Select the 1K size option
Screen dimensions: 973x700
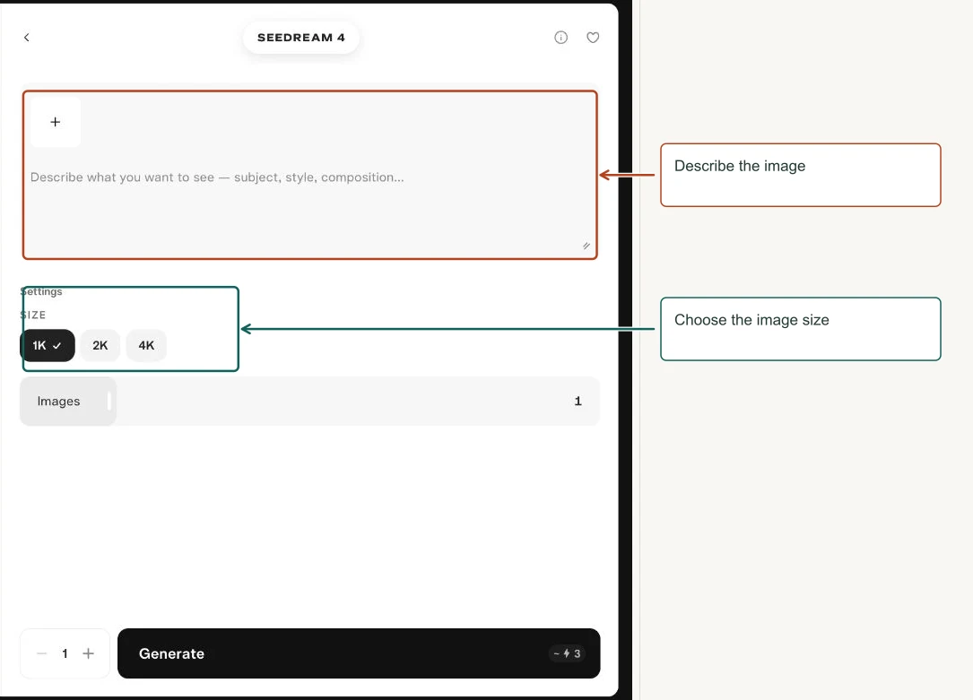click(48, 345)
